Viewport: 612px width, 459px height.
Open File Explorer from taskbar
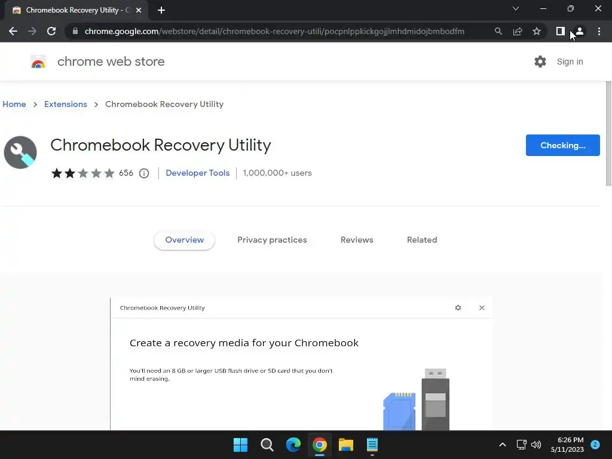point(346,445)
